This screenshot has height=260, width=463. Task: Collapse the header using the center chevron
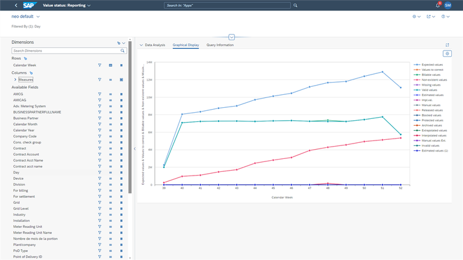[x=231, y=37]
